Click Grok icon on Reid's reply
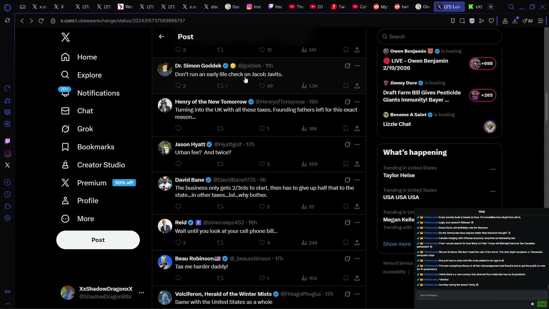This screenshot has height=309, width=549. click(347, 222)
